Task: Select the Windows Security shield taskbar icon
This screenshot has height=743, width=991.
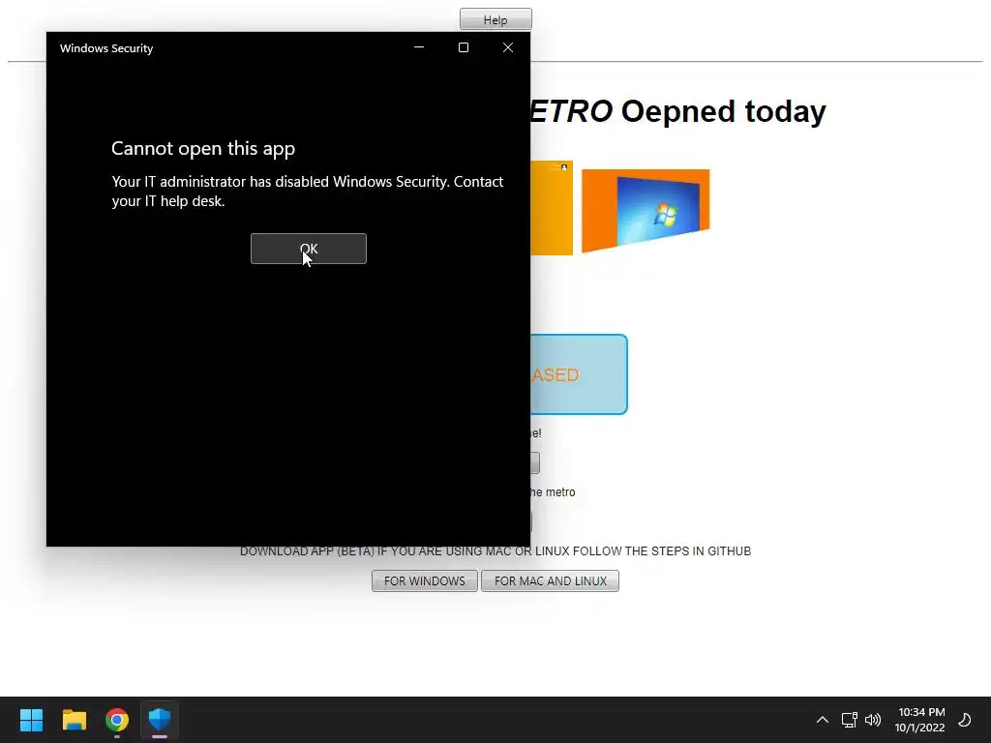Action: point(160,720)
